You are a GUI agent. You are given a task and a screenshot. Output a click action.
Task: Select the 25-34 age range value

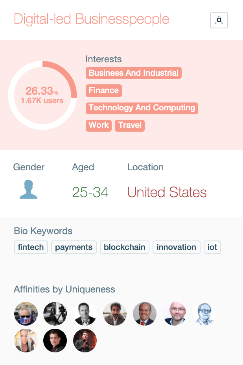(x=90, y=192)
